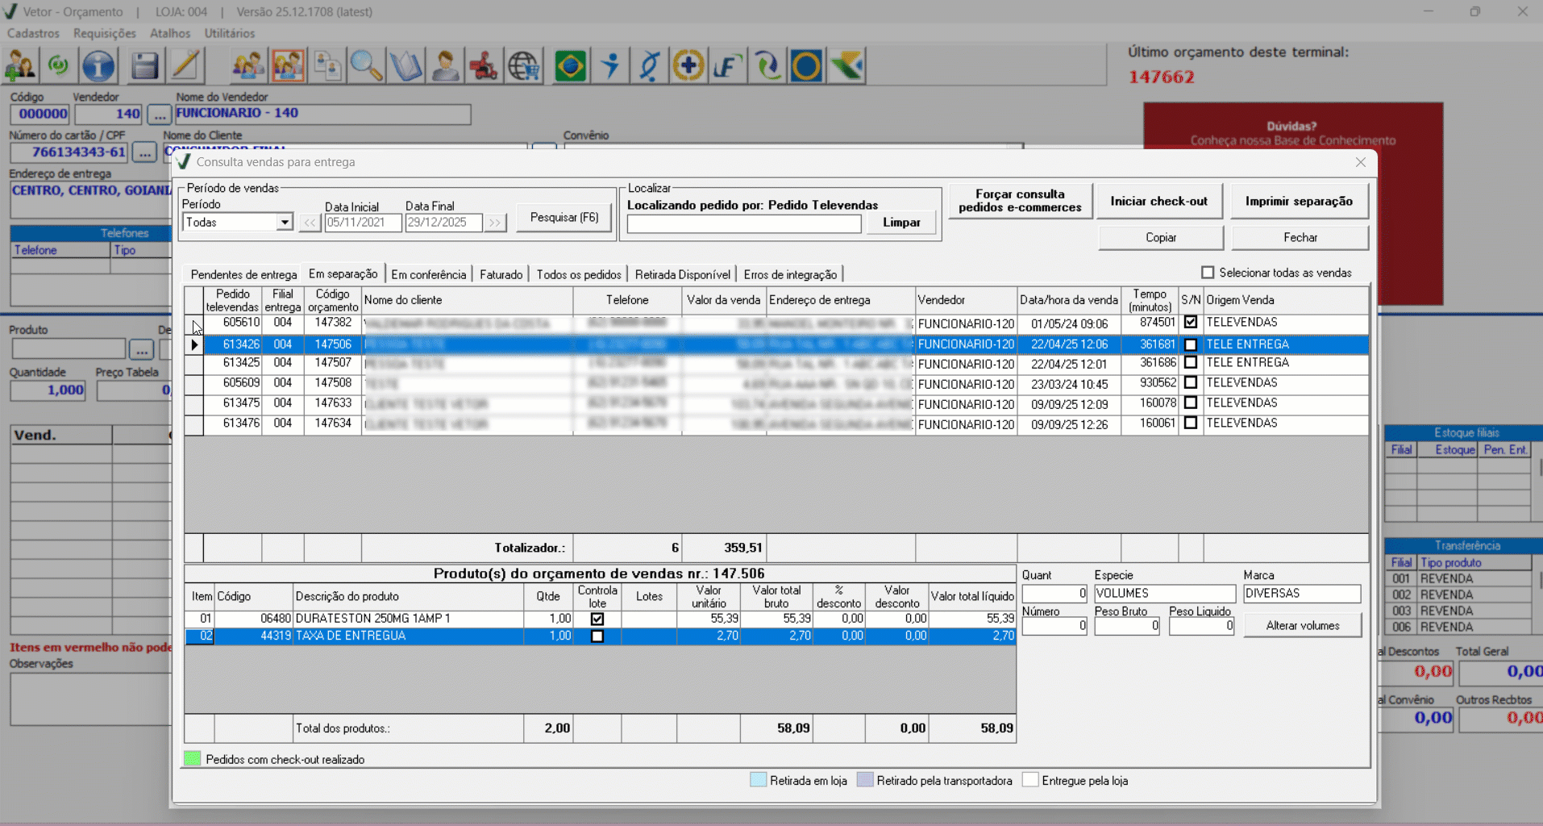Screen dimensions: 1543x826
Task: Click the Iniciar check-out button
Action: pyautogui.click(x=1158, y=201)
